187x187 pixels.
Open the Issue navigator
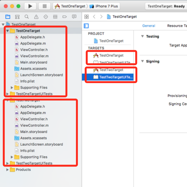[36, 17]
